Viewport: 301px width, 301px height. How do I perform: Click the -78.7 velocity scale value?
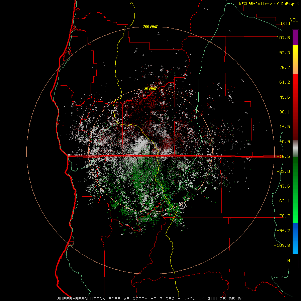[x=283, y=216]
